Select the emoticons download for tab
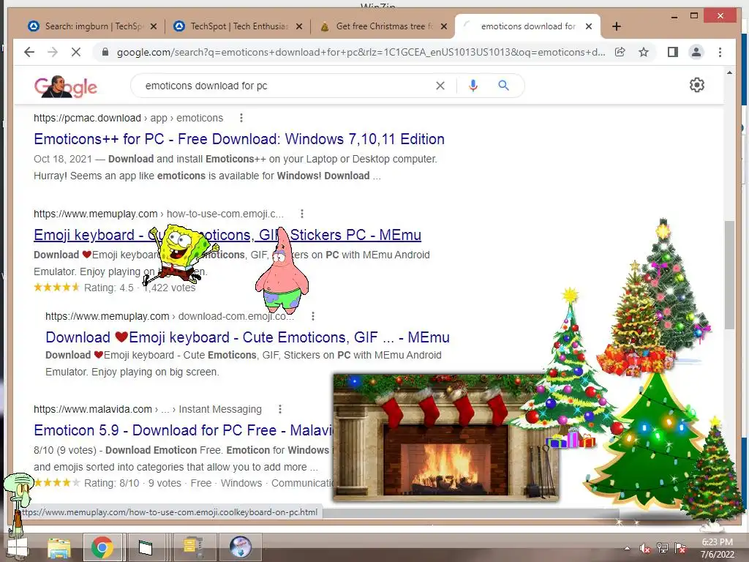This screenshot has height=562, width=749. point(528,26)
